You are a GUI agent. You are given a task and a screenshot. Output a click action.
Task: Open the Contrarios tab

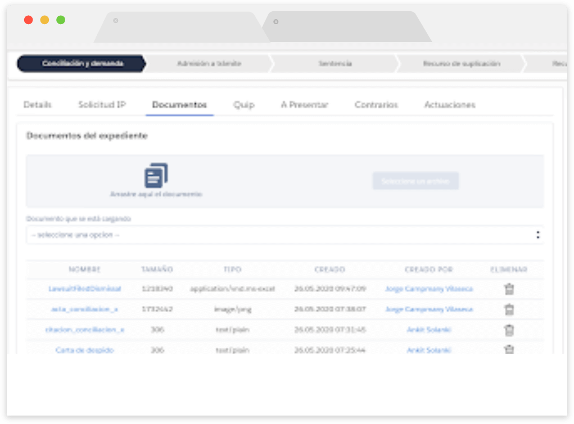[x=376, y=104]
